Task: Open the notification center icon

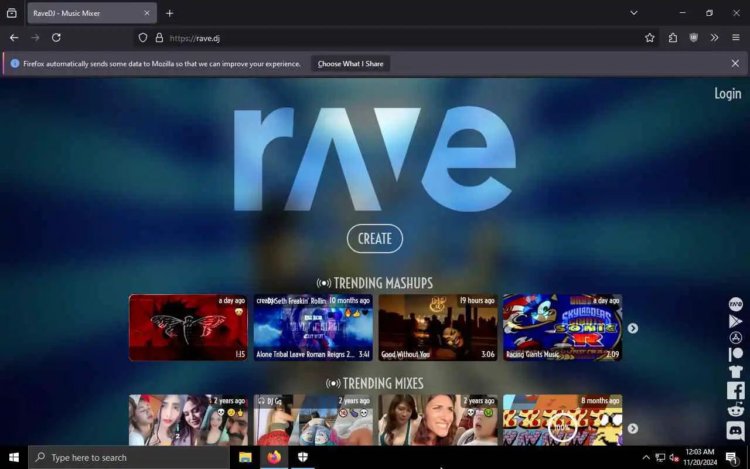Action: point(732,457)
